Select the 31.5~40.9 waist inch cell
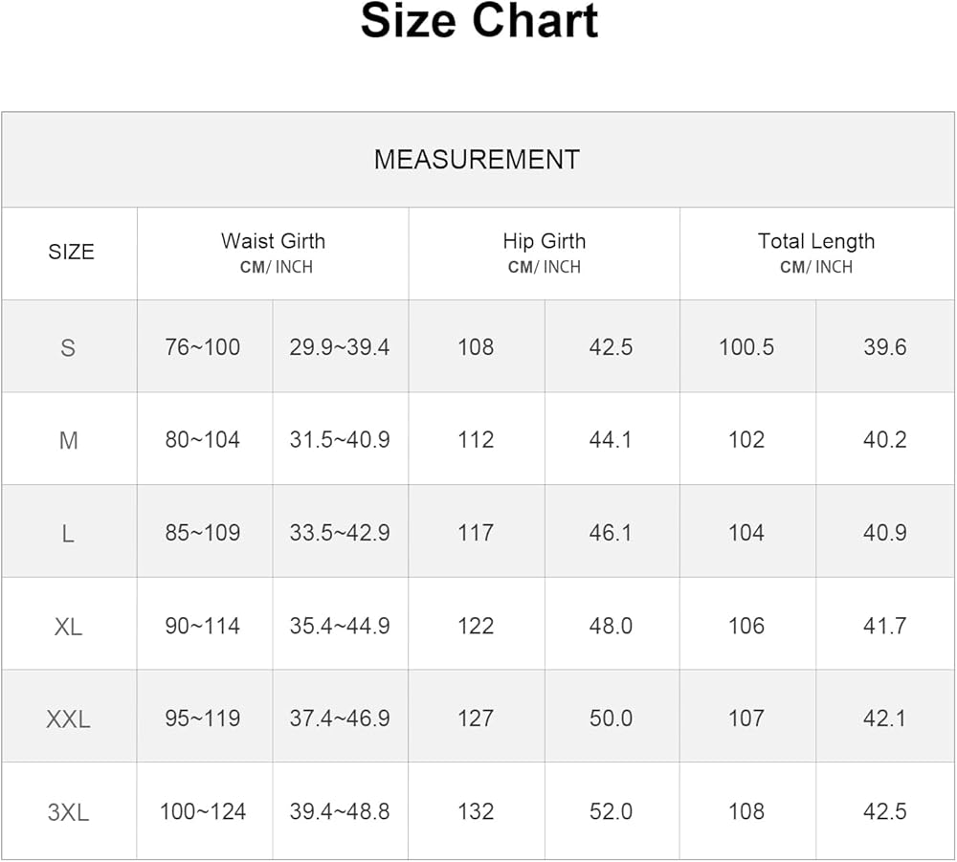 point(340,440)
